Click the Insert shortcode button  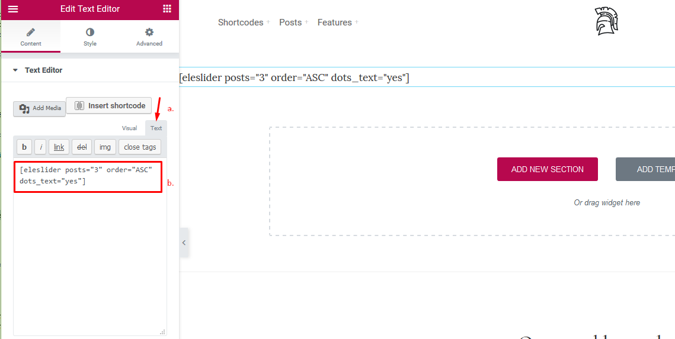pyautogui.click(x=109, y=106)
